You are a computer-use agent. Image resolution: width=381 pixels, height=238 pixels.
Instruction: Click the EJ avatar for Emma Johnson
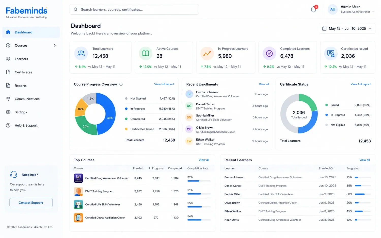pyautogui.click(x=189, y=94)
